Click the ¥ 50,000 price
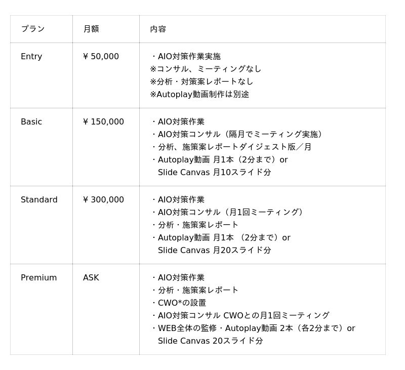 click(101, 56)
